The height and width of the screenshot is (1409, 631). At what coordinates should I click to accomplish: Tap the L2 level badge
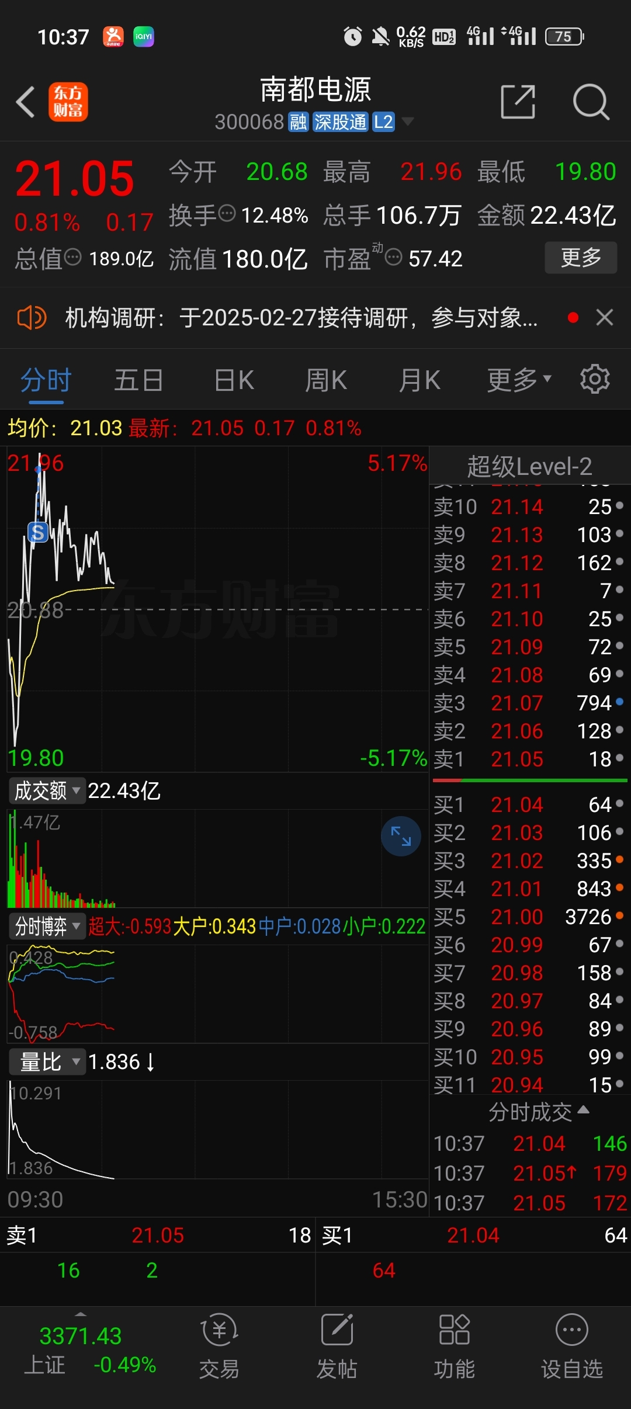(x=383, y=122)
